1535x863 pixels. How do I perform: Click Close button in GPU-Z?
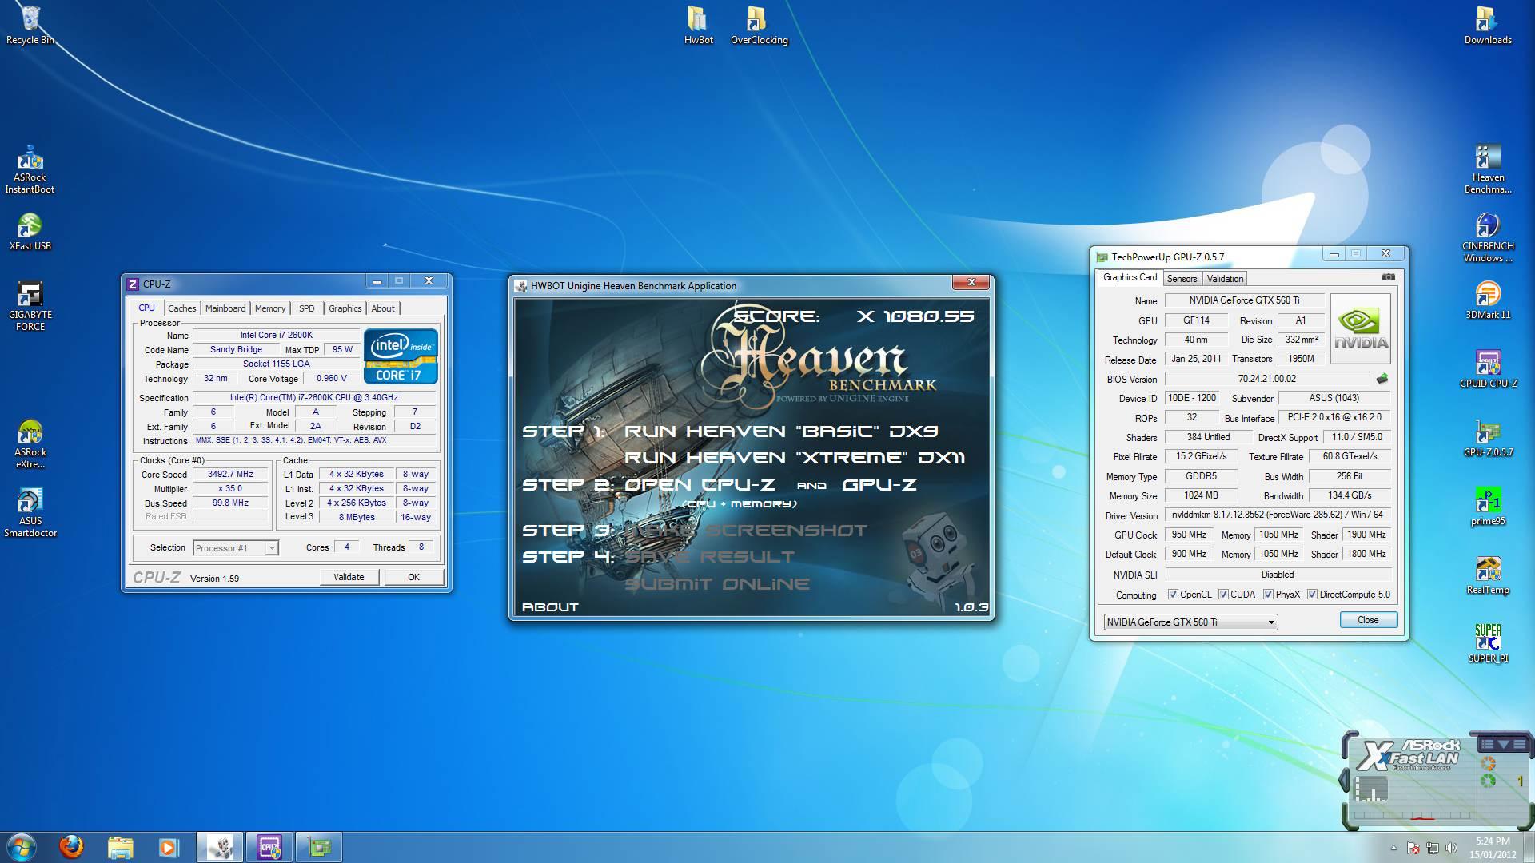click(1368, 620)
